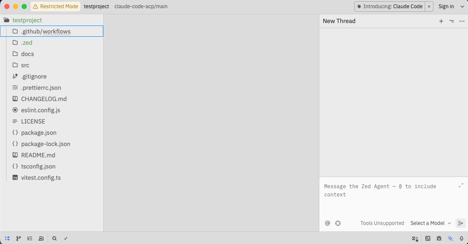This screenshot has width=468, height=244.
Task: Toggle the Outline panel icon
Action: [30, 238]
